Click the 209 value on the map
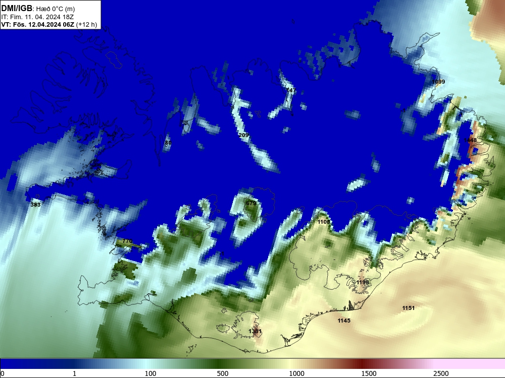505x378 pixels. click(244, 135)
